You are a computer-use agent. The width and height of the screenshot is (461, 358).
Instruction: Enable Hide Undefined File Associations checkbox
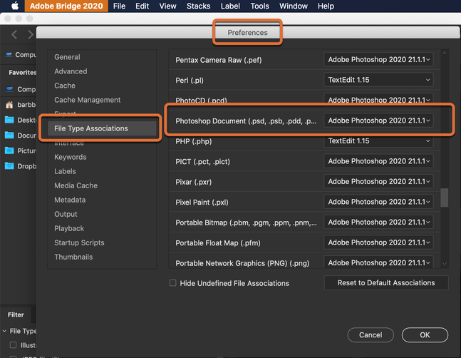(x=172, y=283)
